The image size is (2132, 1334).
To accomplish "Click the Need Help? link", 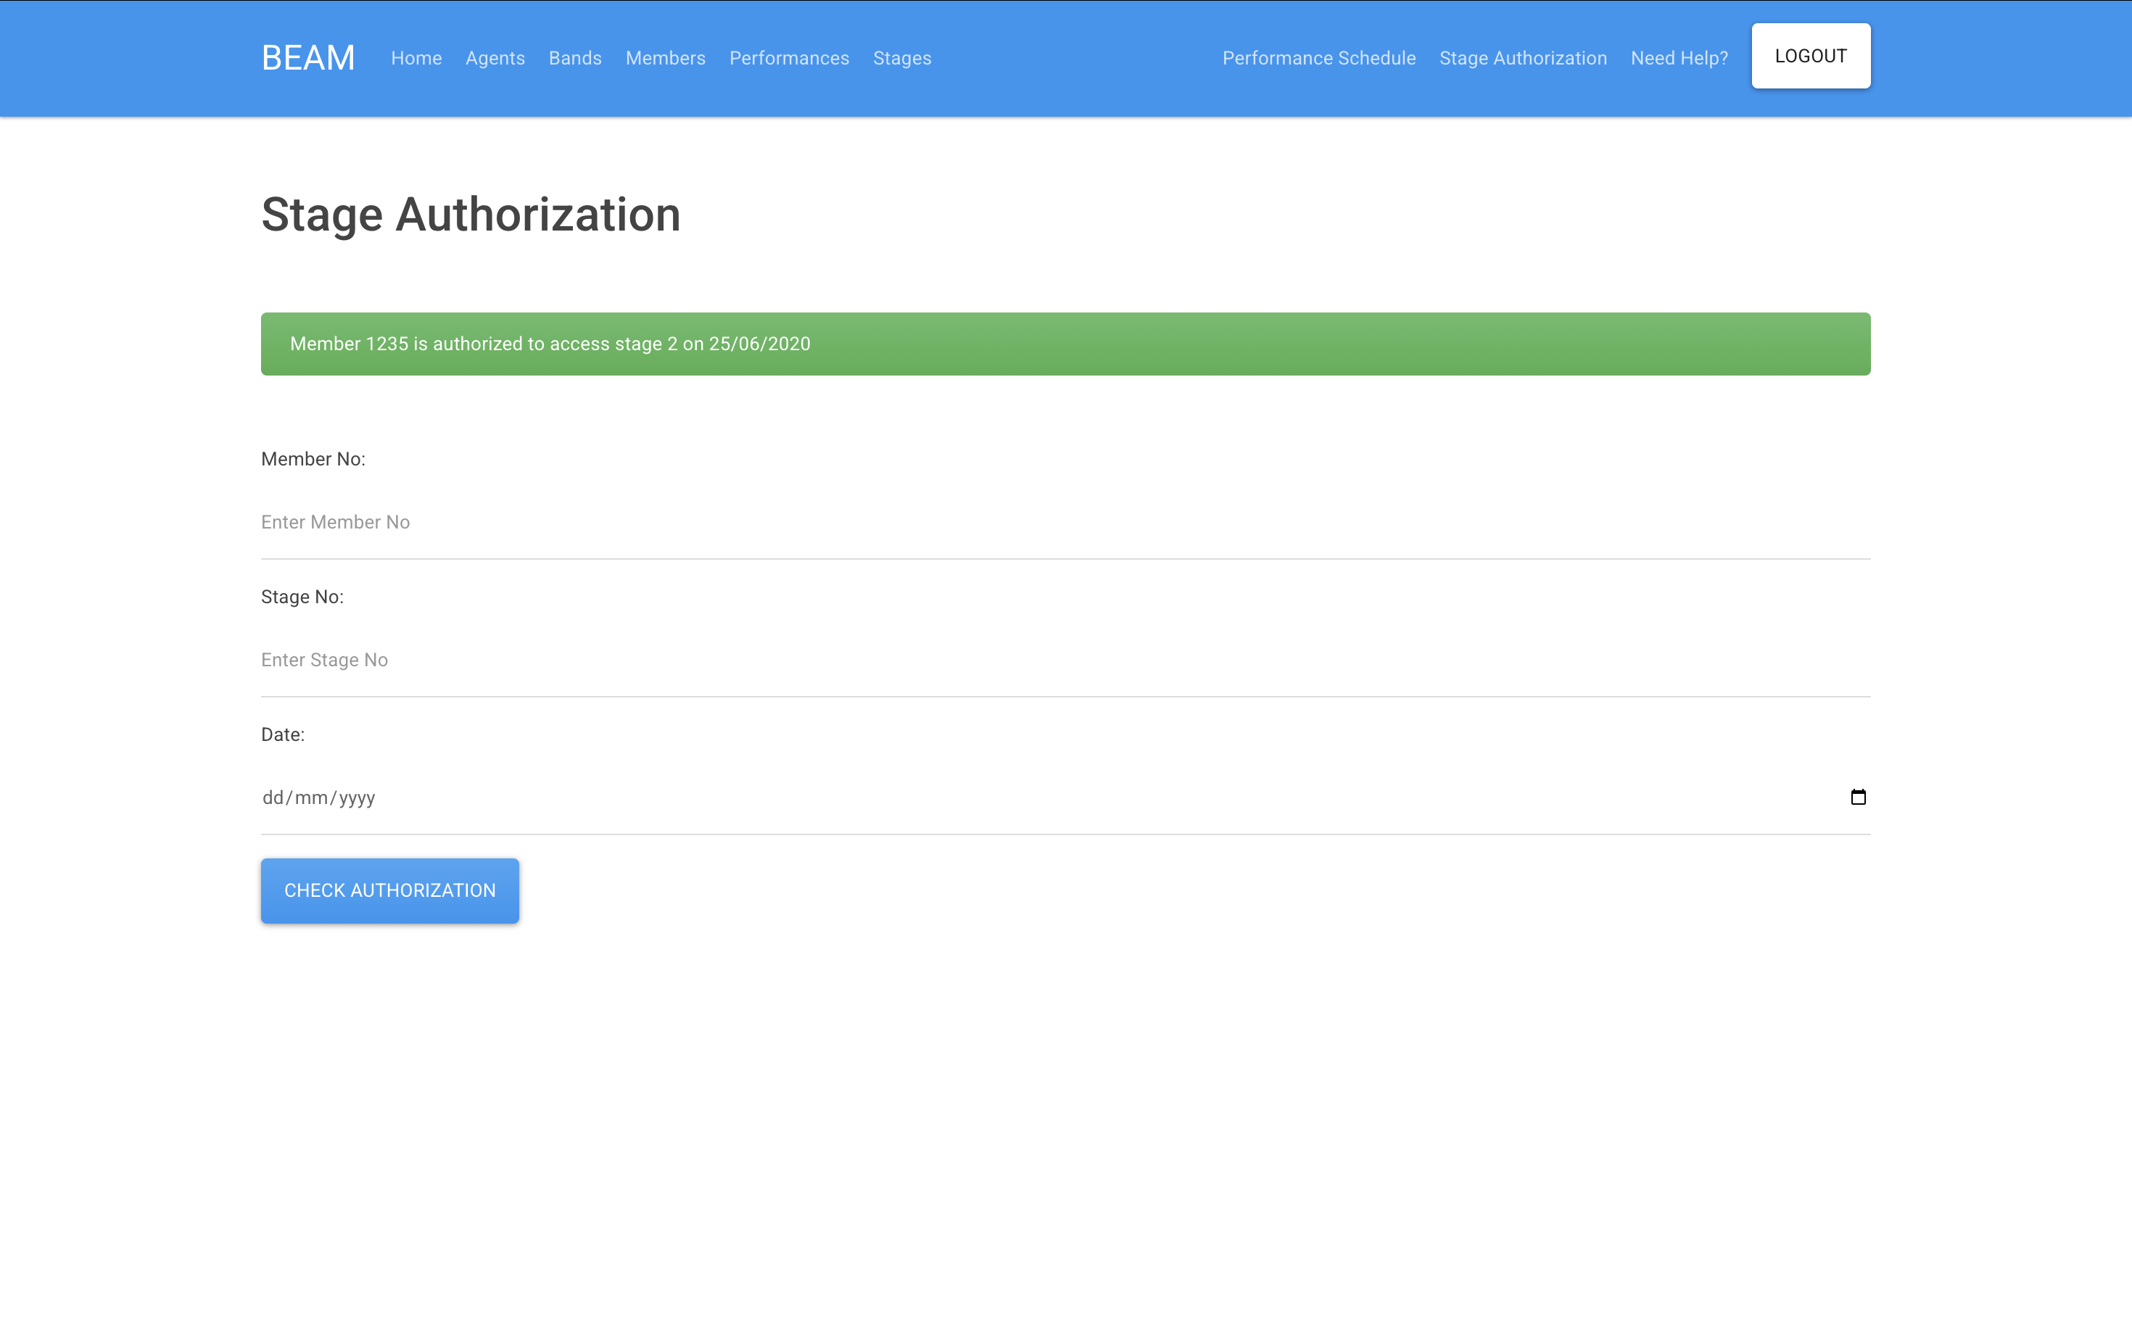I will coord(1679,58).
